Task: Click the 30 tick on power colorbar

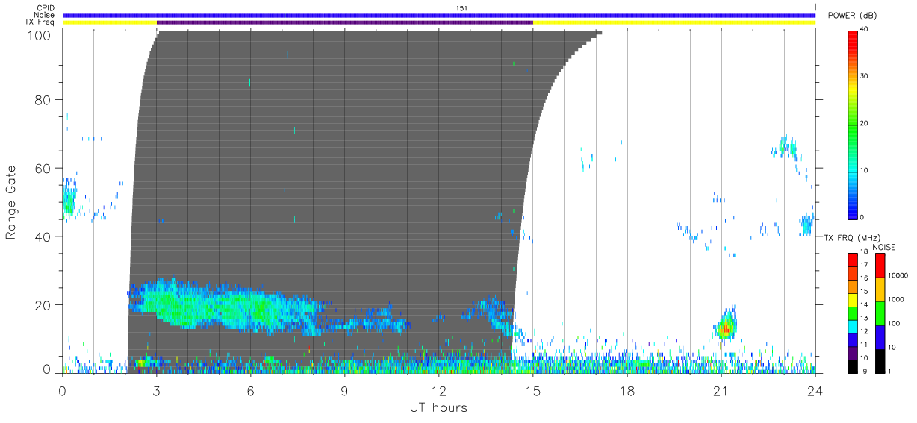Action: 865,76
